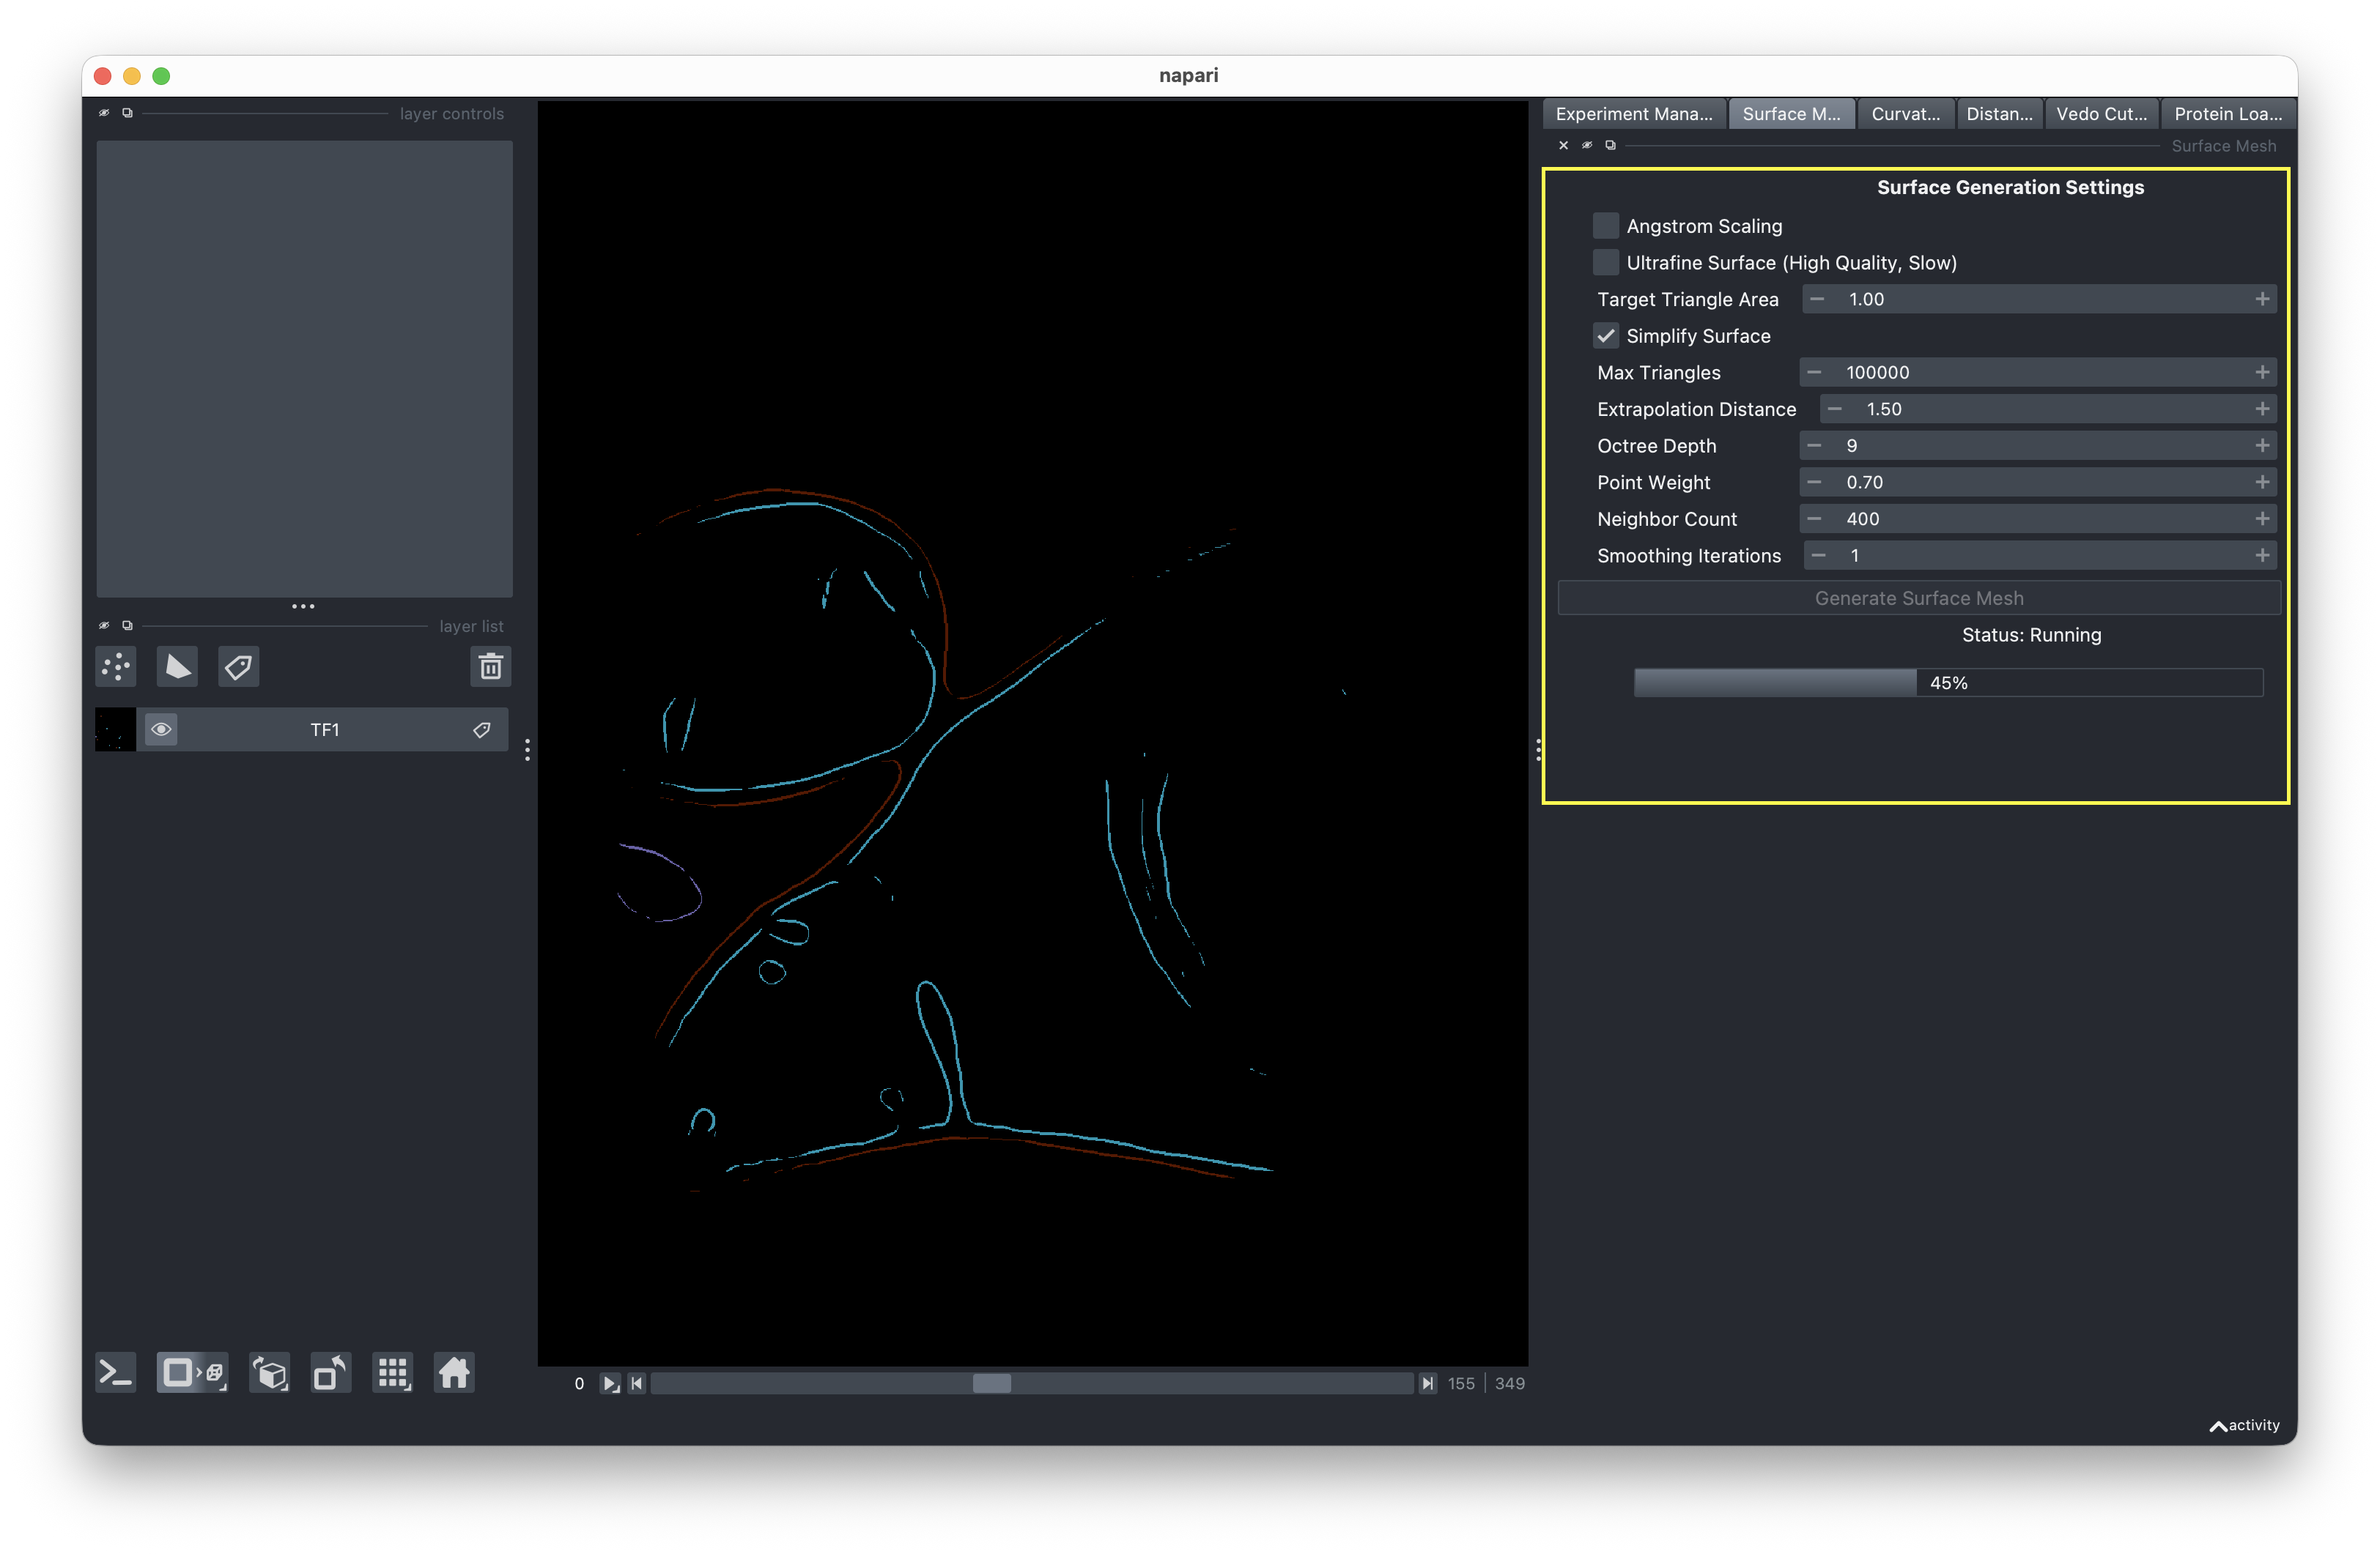This screenshot has width=2380, height=1554.
Task: Switch to the Experiment Manager tab
Action: coord(1634,114)
